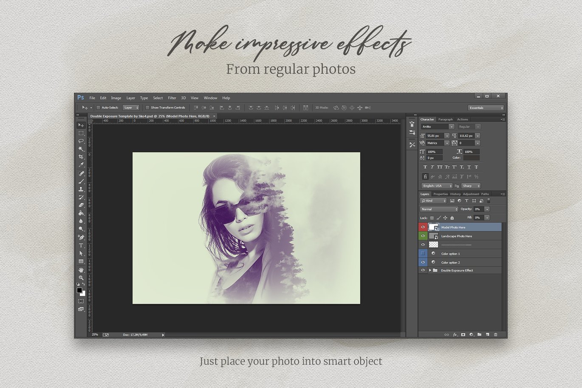Enable the Auto-Select checkbox
Image resolution: width=582 pixels, height=388 pixels.
pyautogui.click(x=98, y=108)
